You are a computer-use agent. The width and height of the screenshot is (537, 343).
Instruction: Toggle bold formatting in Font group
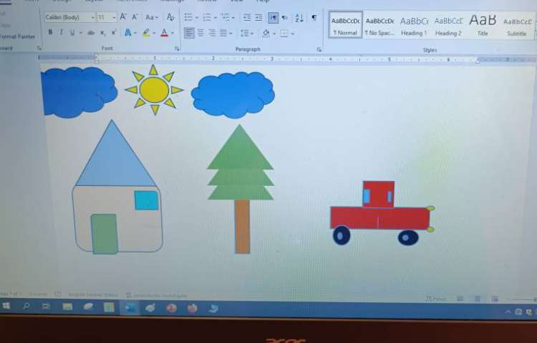(x=50, y=33)
